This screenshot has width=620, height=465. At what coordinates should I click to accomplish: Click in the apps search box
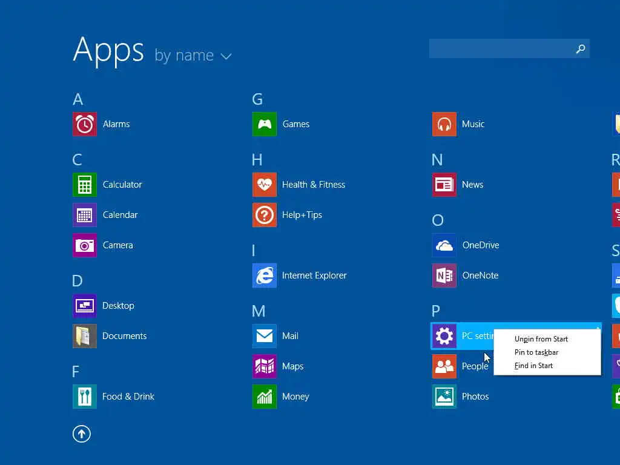point(509,48)
